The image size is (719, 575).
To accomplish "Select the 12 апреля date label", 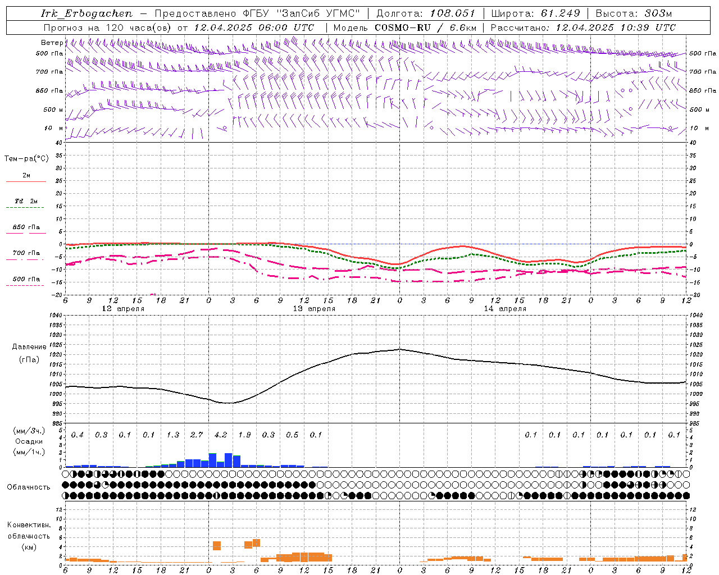I will tap(123, 309).
